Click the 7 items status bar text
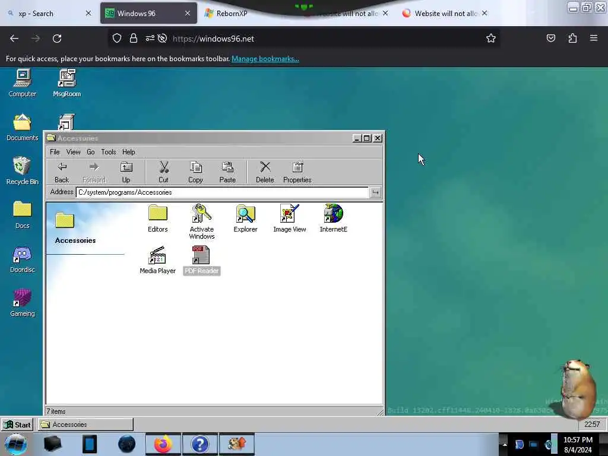 click(x=56, y=411)
